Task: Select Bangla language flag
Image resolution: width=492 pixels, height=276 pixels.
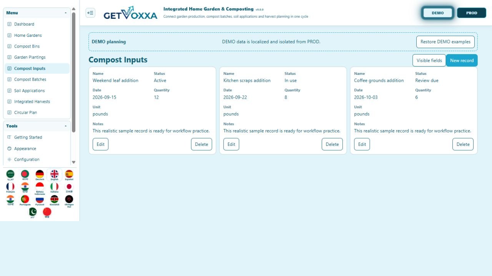Action: point(25,175)
